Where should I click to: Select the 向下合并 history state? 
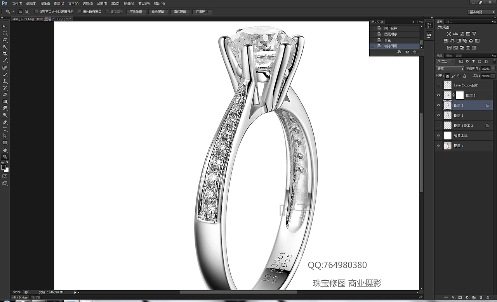click(x=395, y=28)
